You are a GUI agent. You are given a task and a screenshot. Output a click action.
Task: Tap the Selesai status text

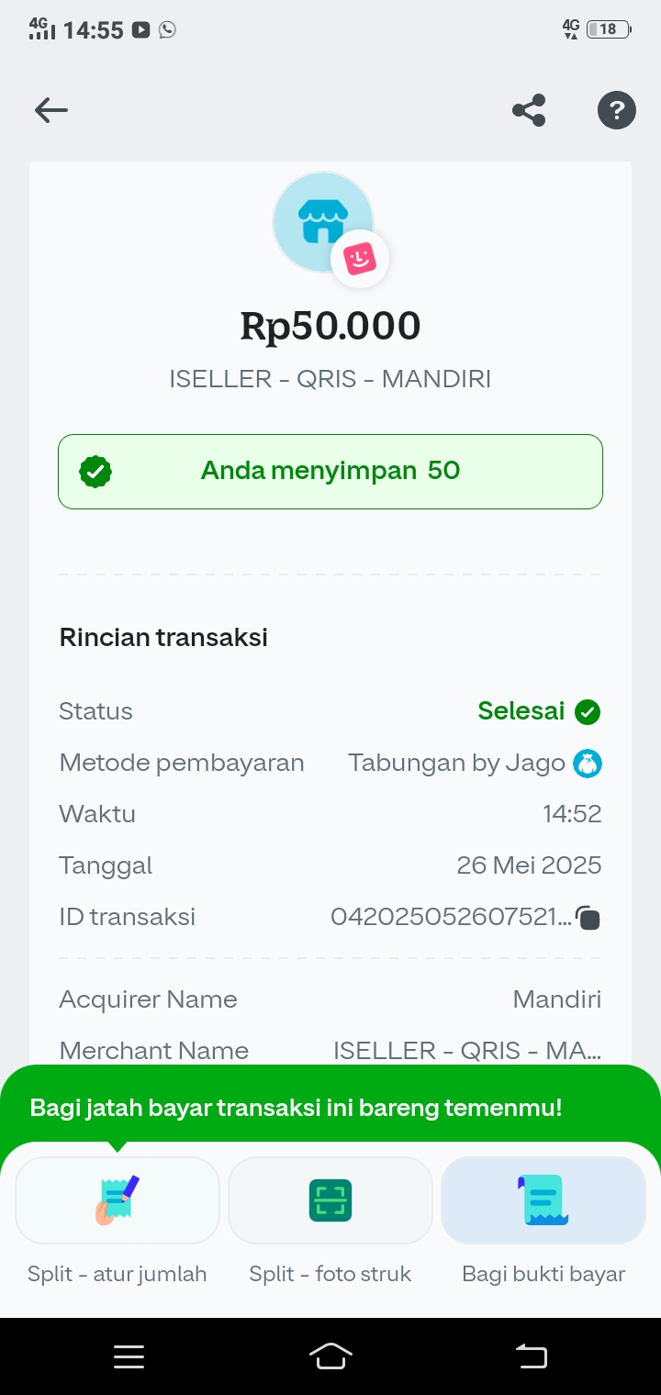click(x=521, y=711)
